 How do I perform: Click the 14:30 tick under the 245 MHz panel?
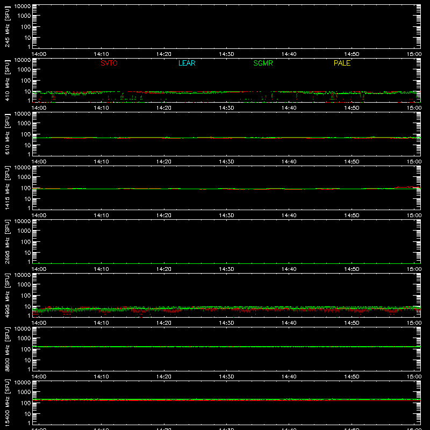[x=226, y=54]
